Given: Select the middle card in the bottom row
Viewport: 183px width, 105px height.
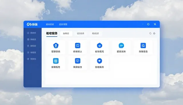Looking at the screenshot, I should click(77, 63).
